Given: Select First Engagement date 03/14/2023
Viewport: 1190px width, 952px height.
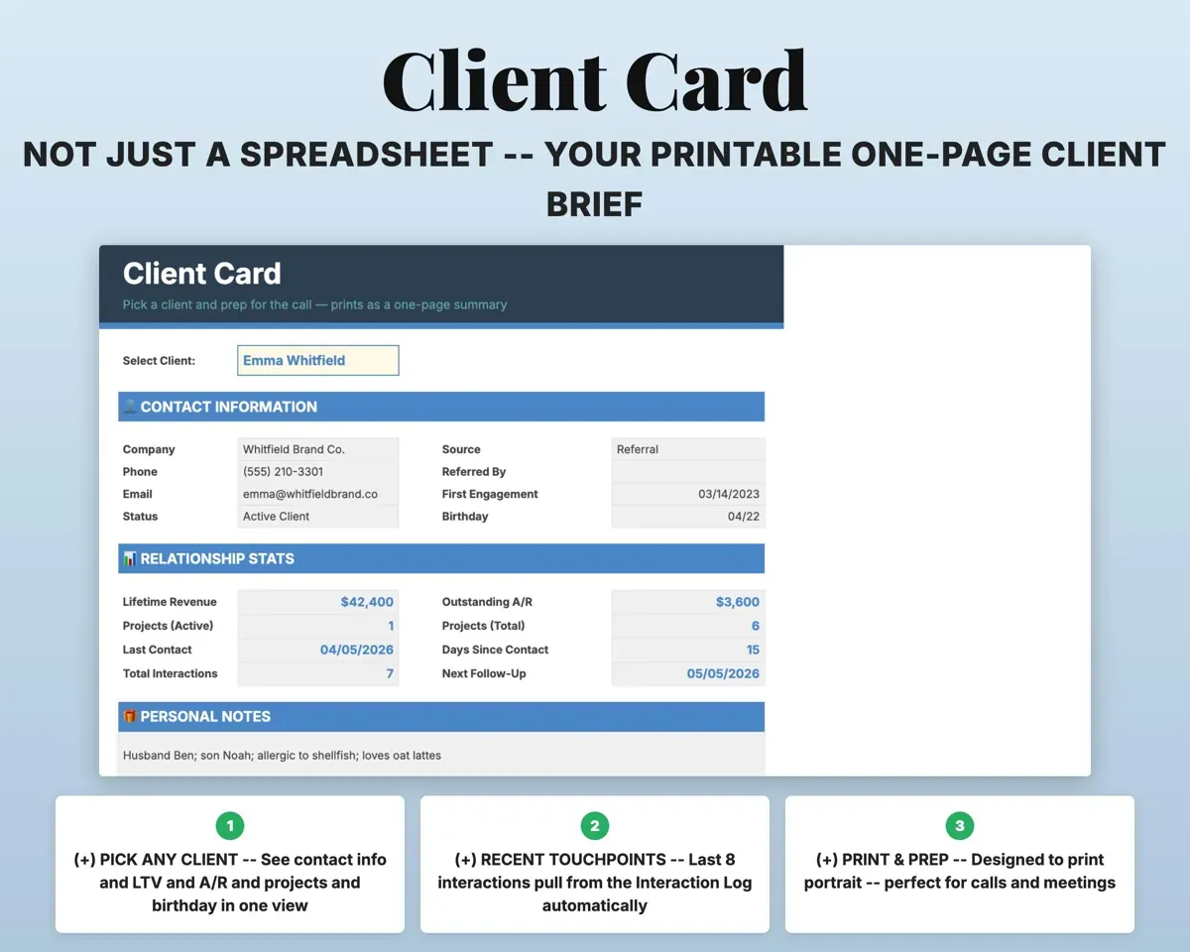Looking at the screenshot, I should pyautogui.click(x=688, y=494).
